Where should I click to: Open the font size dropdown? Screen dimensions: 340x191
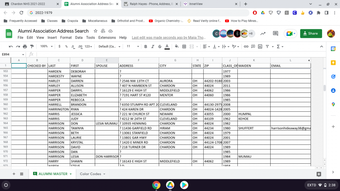[x=133, y=46]
